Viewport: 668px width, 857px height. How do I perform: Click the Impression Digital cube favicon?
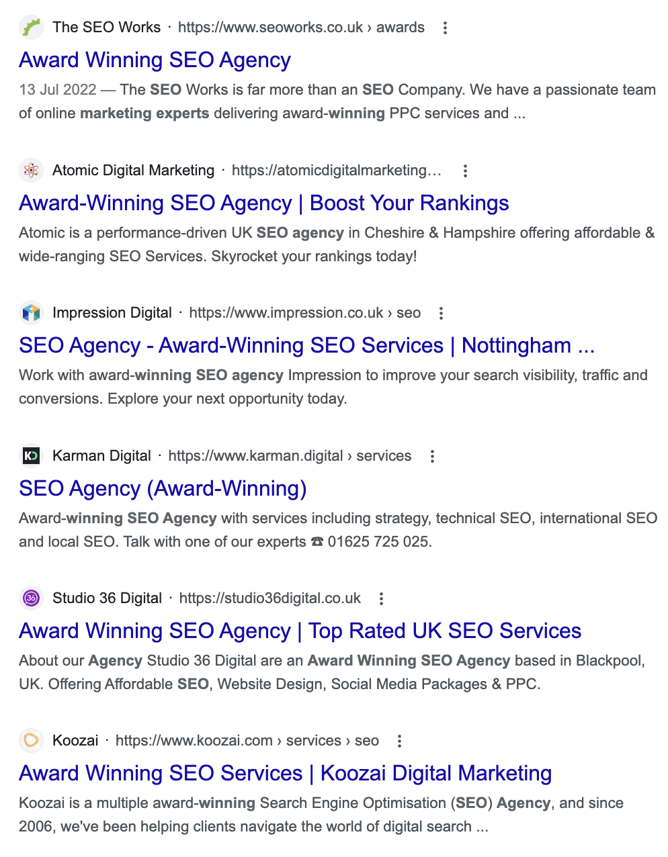point(31,313)
